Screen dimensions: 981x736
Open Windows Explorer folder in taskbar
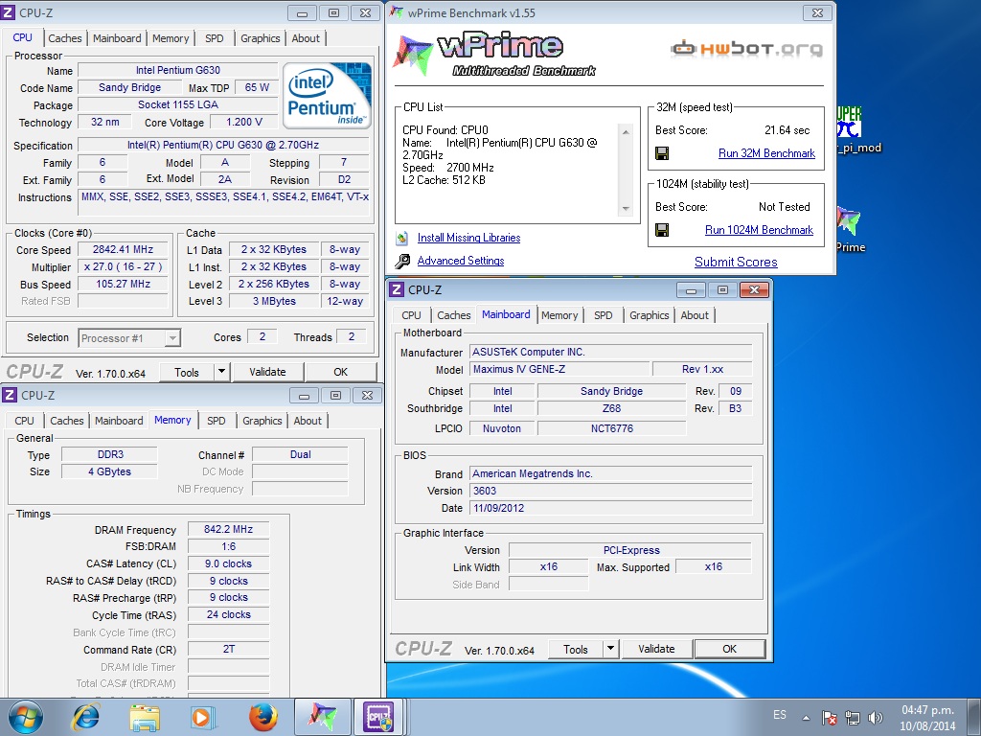(x=145, y=717)
